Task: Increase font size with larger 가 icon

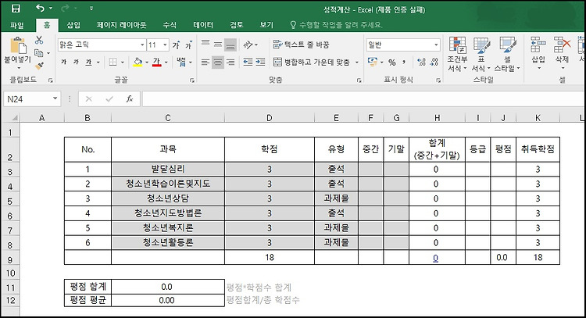Action: coord(177,45)
